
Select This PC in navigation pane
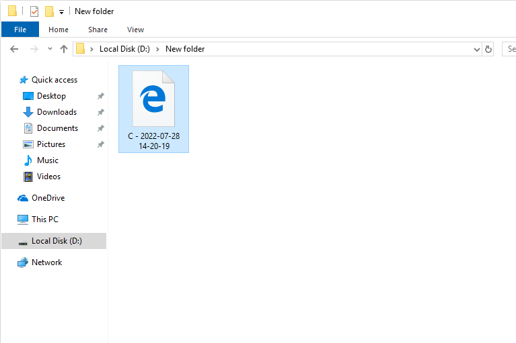coord(45,219)
